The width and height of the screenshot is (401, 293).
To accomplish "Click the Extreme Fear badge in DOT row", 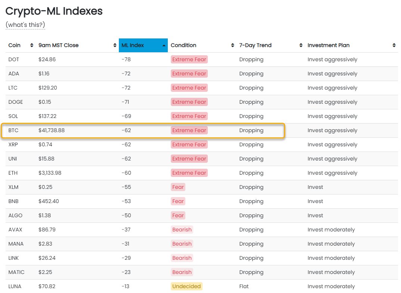I will tap(189, 59).
